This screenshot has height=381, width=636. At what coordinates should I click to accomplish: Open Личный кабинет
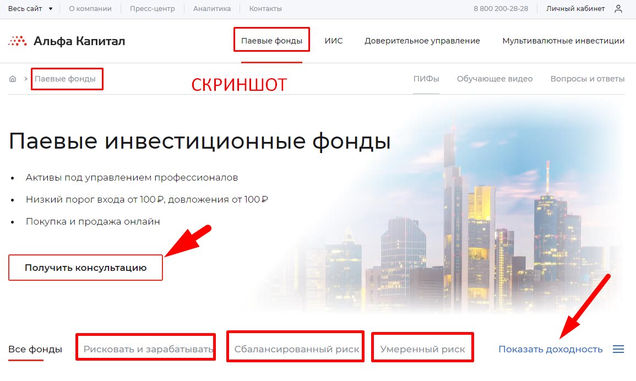575,8
